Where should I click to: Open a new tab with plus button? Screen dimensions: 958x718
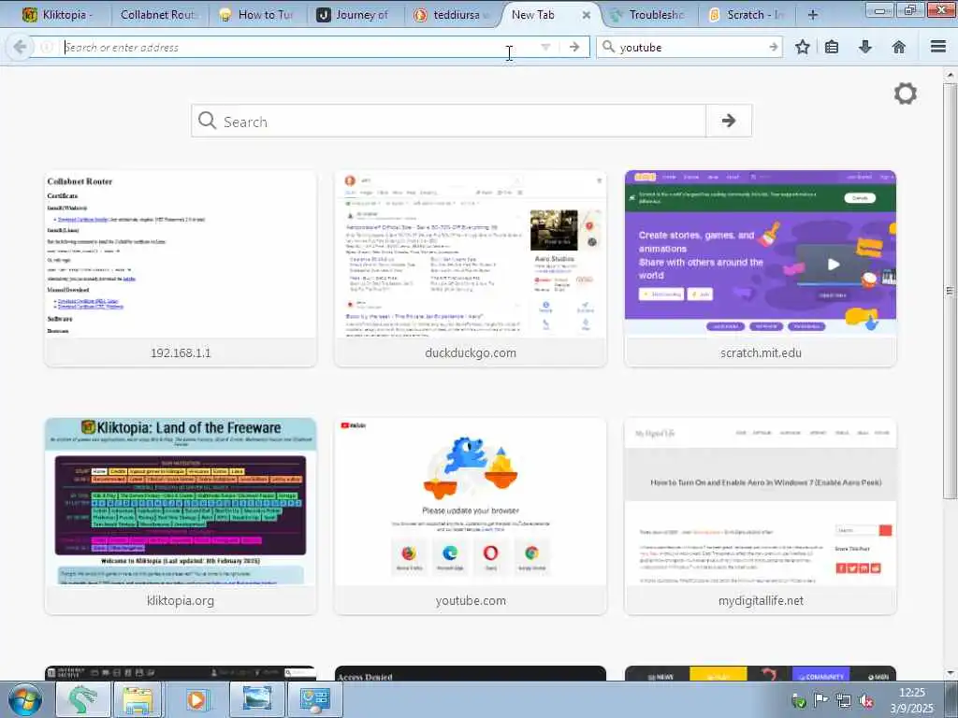[813, 15]
